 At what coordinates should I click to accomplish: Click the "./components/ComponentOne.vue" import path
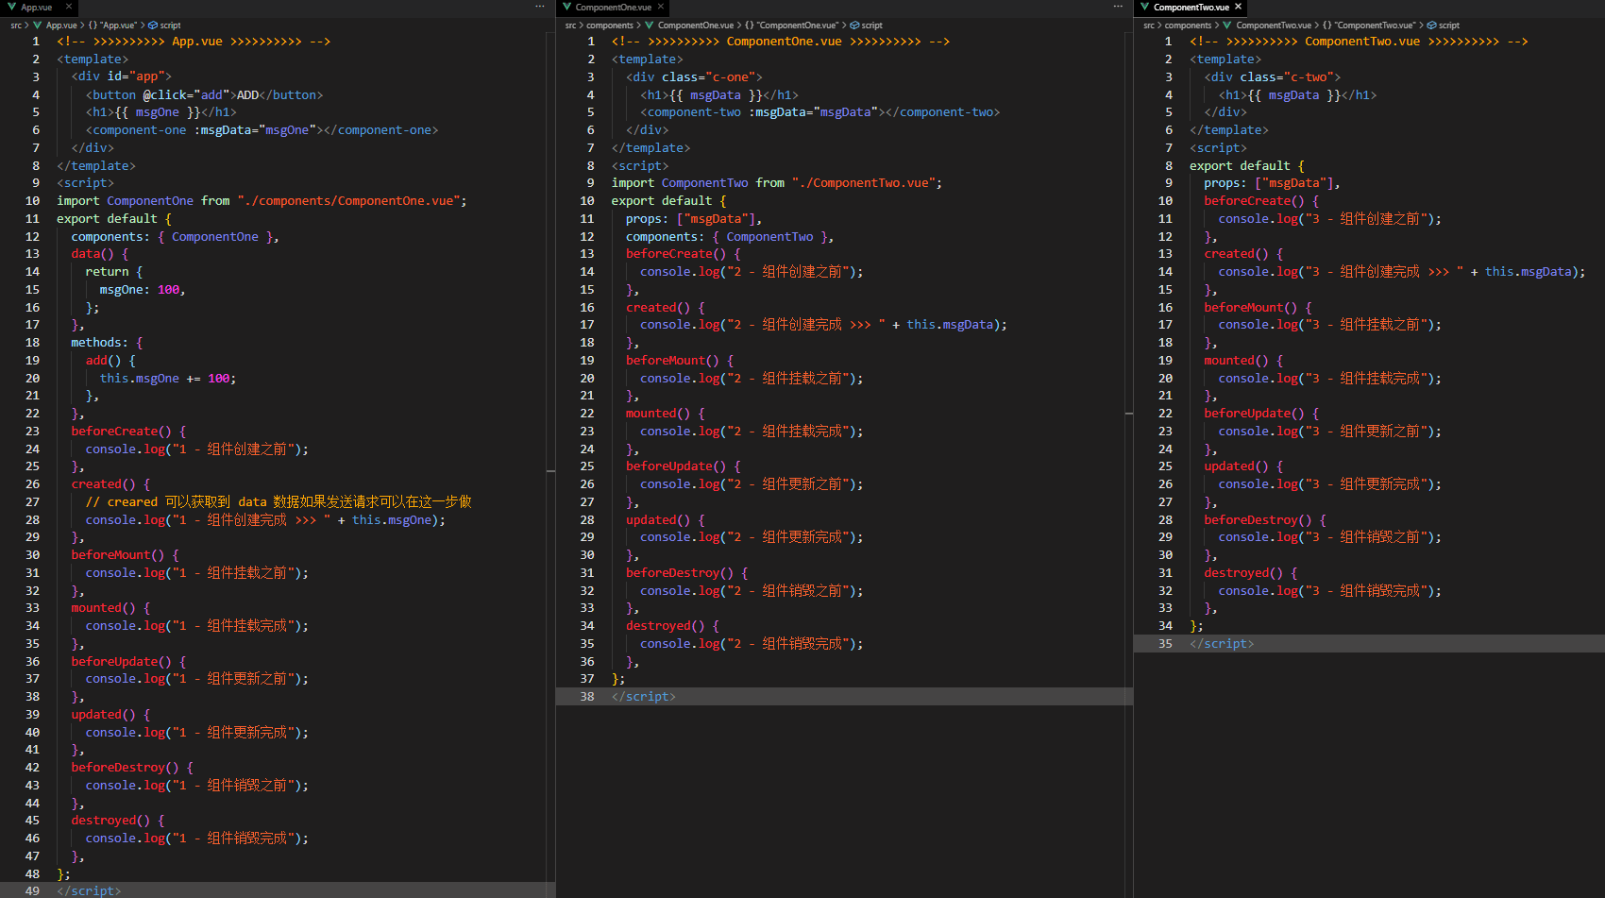coord(348,201)
